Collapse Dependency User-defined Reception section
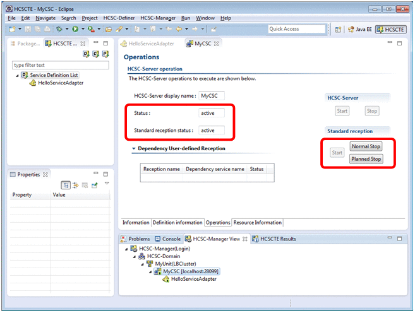The image size is (415, 313). (134, 149)
